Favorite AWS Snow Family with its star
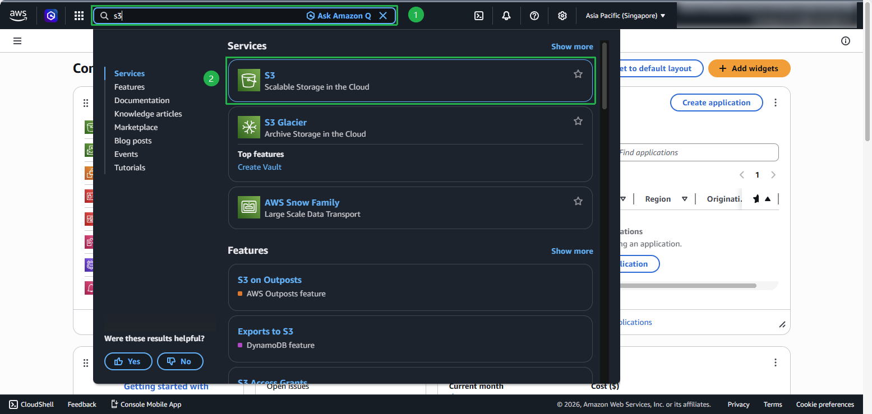Image resolution: width=872 pixels, height=414 pixels. (x=578, y=201)
